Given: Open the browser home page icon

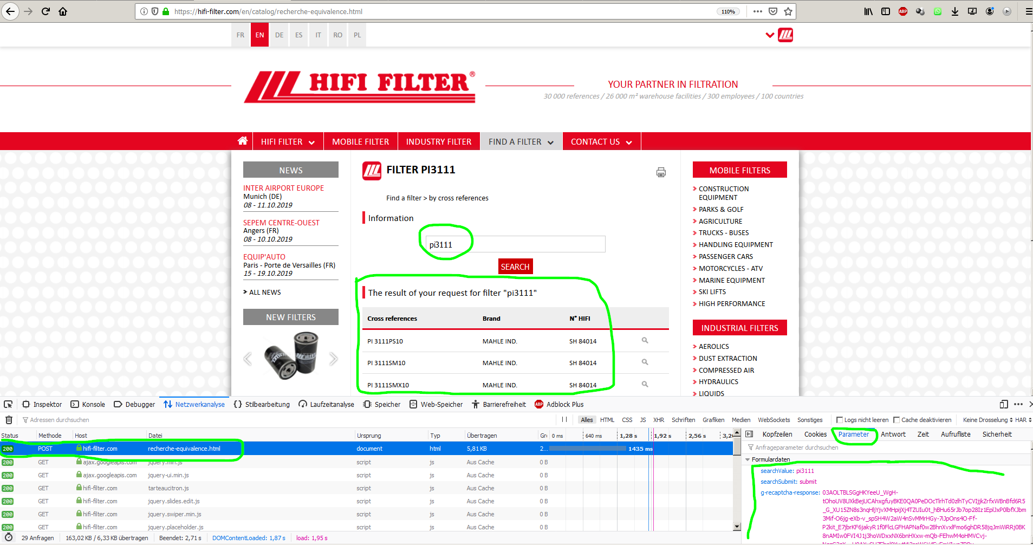Looking at the screenshot, I should pyautogui.click(x=63, y=11).
